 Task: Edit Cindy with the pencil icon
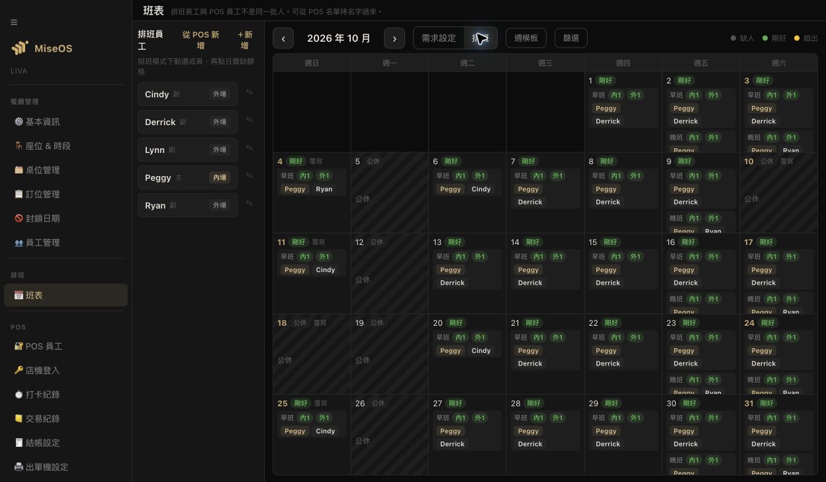250,93
